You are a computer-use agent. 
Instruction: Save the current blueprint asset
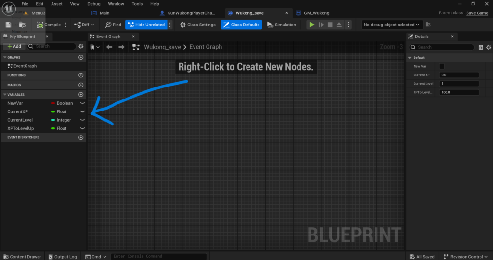pos(9,25)
